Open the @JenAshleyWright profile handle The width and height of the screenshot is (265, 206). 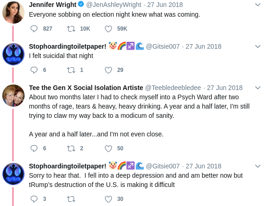point(114,5)
